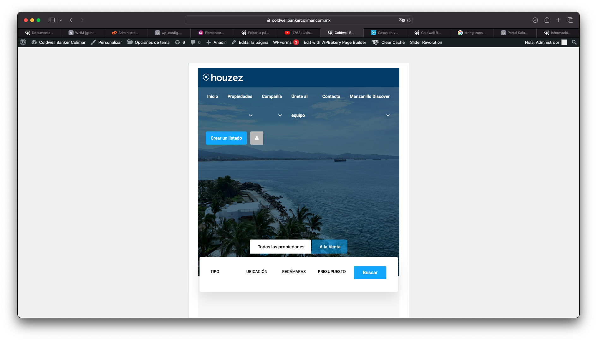The height and width of the screenshot is (341, 597).
Task: Select the Todas las propiedades search tab
Action: tap(281, 247)
